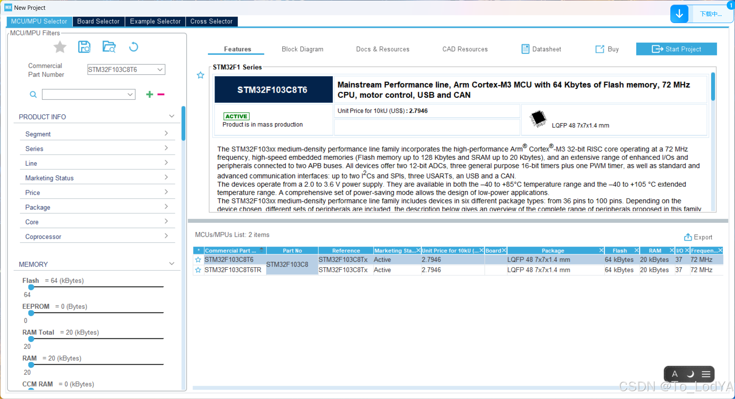Screen dimensions: 735x399
Task: Click the description panel vertical scrollbar
Action: 713,86
